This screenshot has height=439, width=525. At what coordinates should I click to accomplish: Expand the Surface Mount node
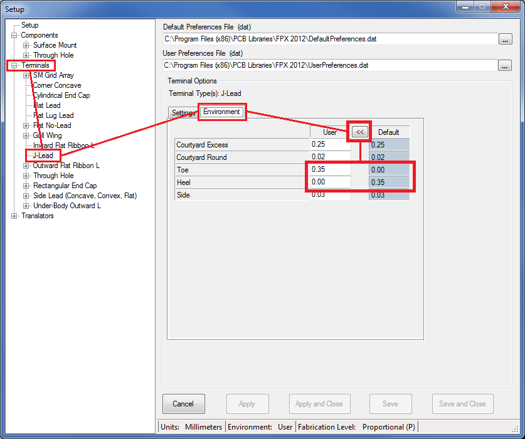[26, 45]
